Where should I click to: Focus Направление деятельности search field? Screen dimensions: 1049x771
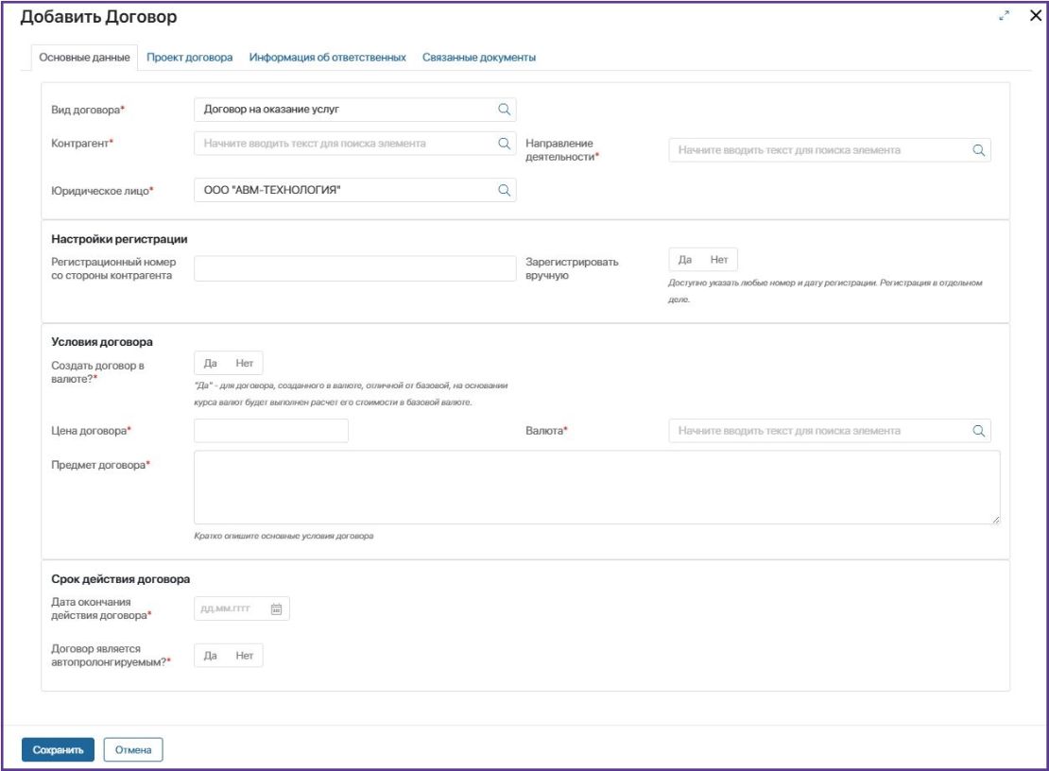830,150
